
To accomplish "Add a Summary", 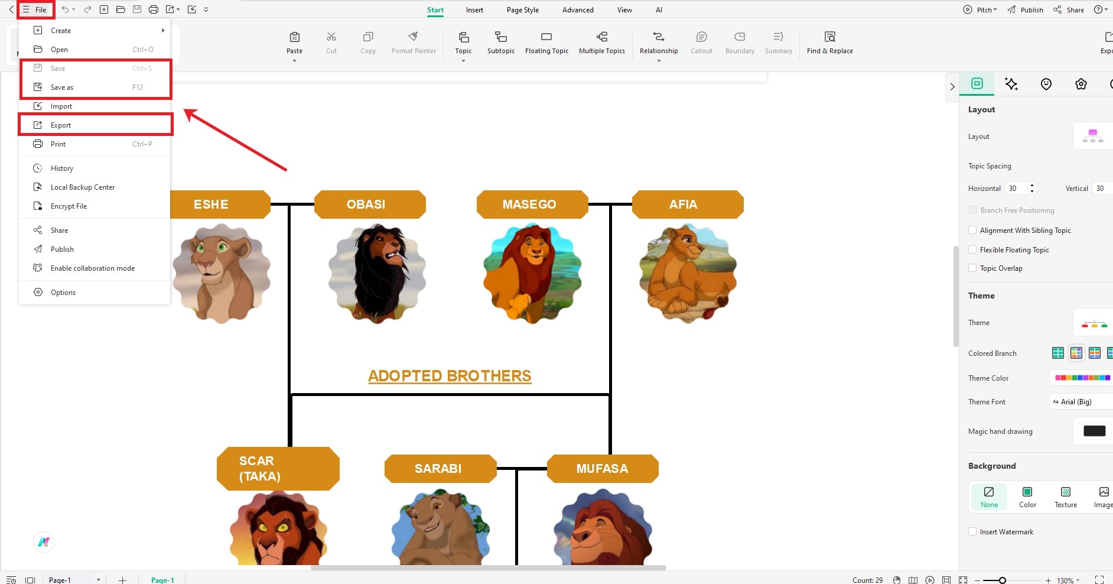I will 778,43.
